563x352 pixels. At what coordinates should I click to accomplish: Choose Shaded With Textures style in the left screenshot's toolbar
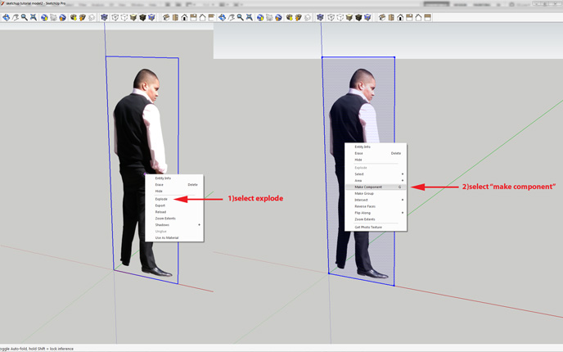pyautogui.click(x=142, y=17)
